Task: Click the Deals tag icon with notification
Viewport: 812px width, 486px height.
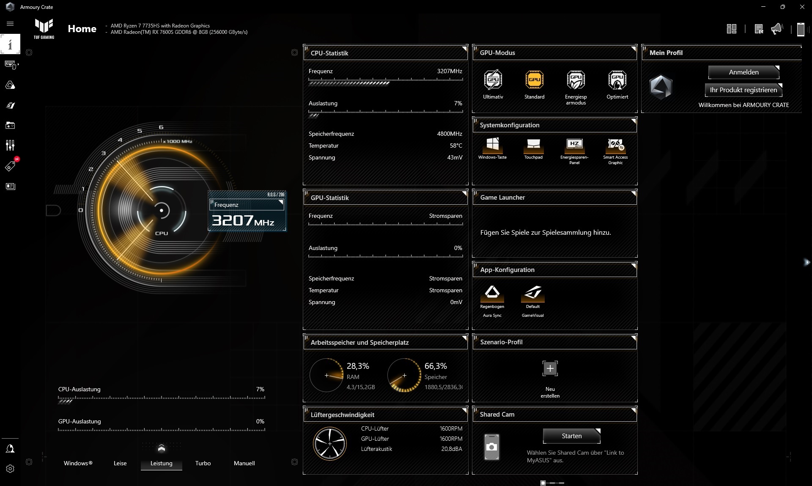Action: point(10,166)
